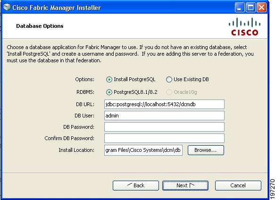Close the installer with the red X
This screenshot has height=200, width=276.
(261, 8)
